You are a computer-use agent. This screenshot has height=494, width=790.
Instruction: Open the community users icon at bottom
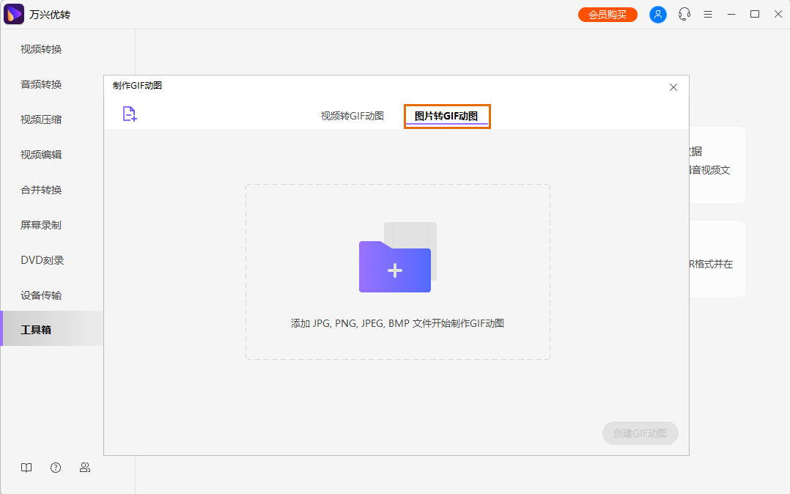click(85, 468)
